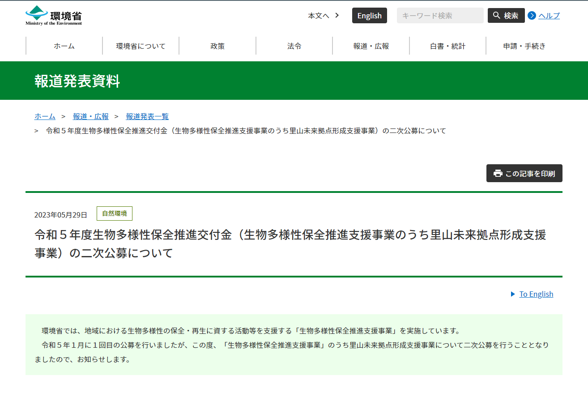Go to ホーム via breadcrumb link
588x397 pixels.
(x=45, y=116)
